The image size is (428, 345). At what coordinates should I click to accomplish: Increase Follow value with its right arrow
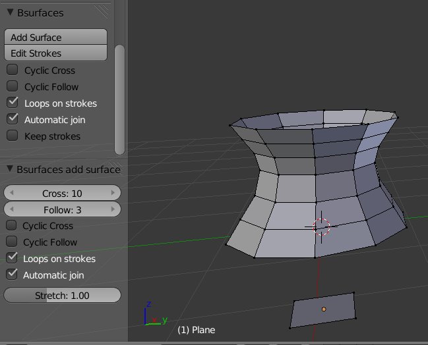pyautogui.click(x=113, y=209)
